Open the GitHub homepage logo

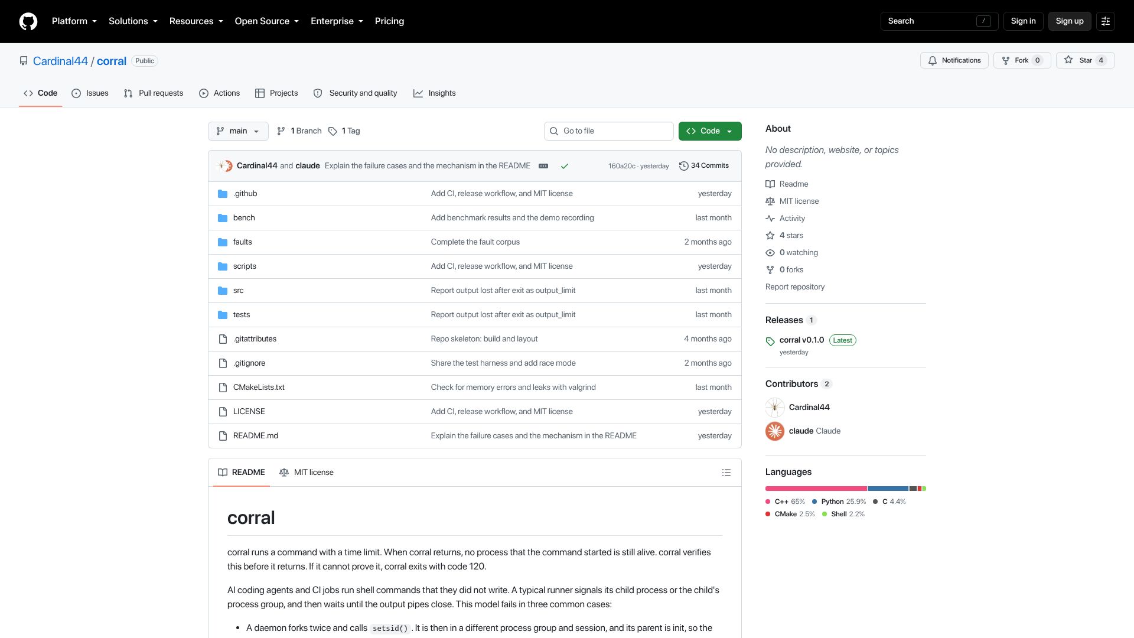(28, 21)
